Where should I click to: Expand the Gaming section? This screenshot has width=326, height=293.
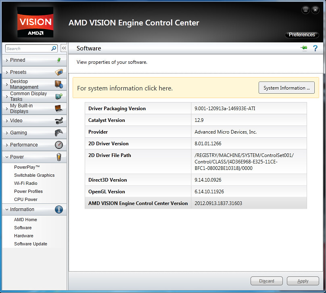coord(34,133)
